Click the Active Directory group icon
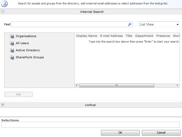Image resolution: width=182 pixels, height=137 pixels. click(12, 50)
